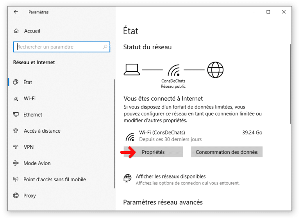Click the back arrow in Paramètres
Screen dimensions: 300x218
[x=16, y=12]
